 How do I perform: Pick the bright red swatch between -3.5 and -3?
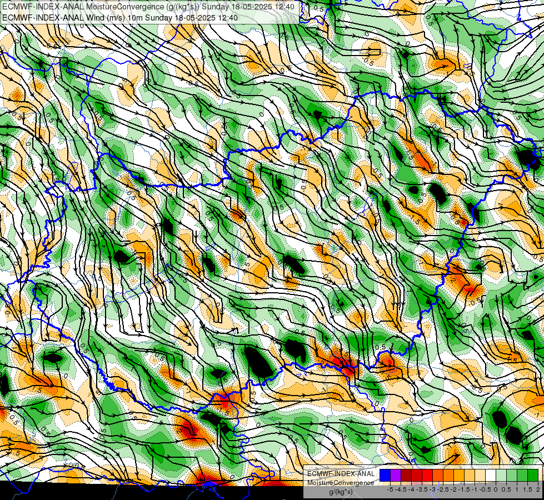pyautogui.click(x=427, y=475)
